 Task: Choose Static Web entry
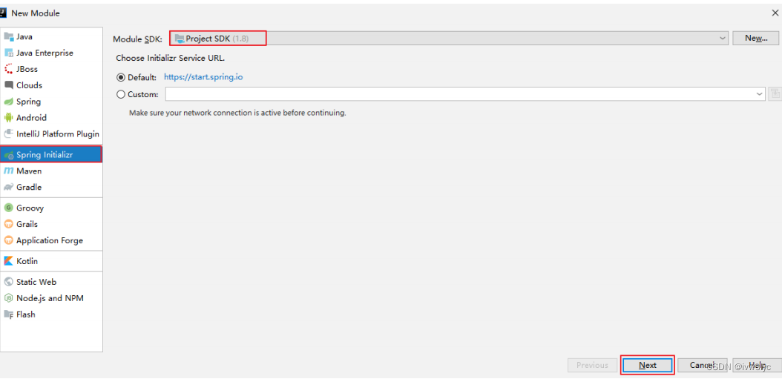52,282
